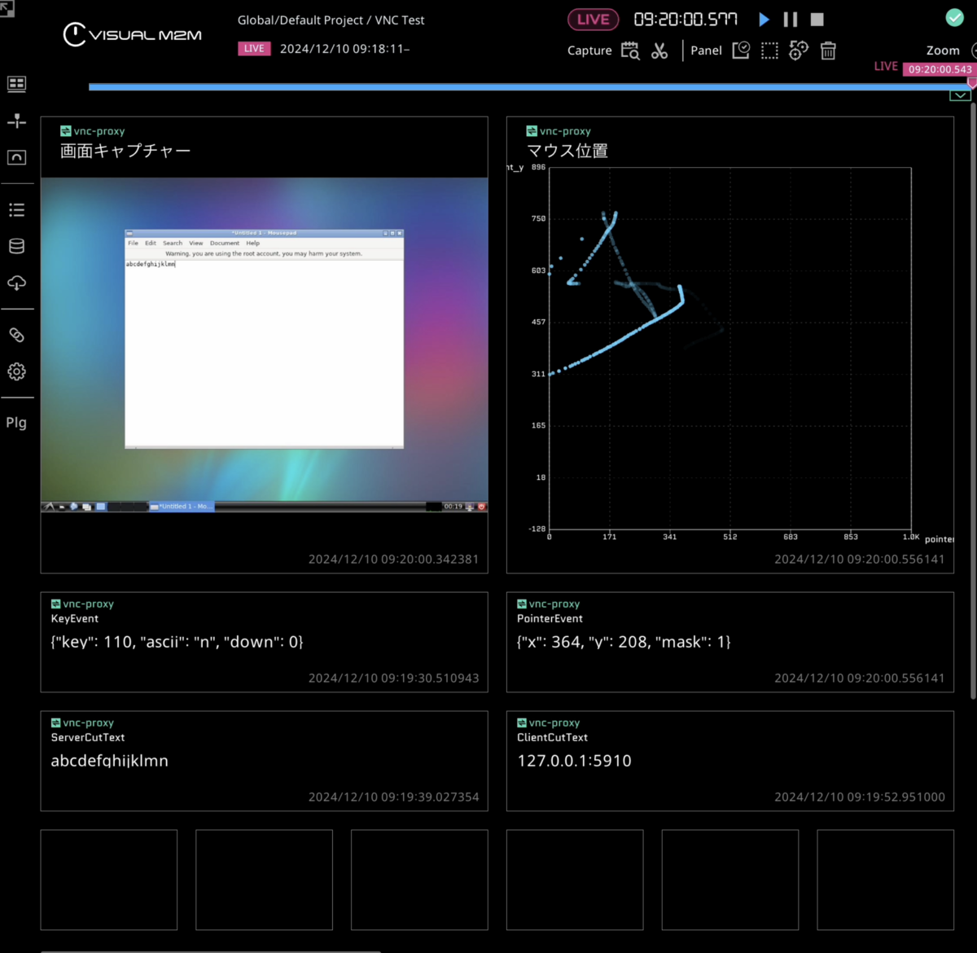
Task: Expand the green chevron below timeline
Action: pos(960,95)
